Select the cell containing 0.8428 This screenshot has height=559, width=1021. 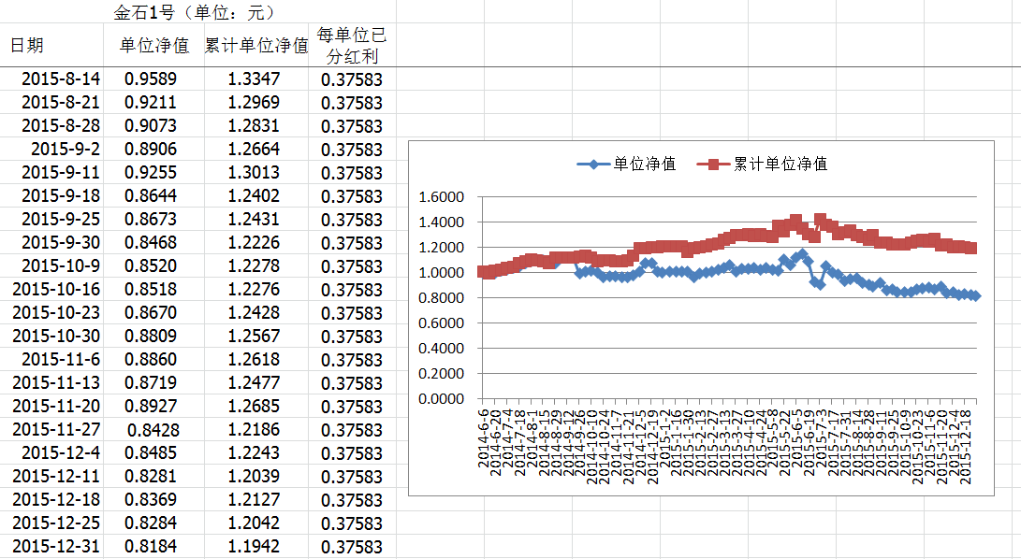pos(153,430)
